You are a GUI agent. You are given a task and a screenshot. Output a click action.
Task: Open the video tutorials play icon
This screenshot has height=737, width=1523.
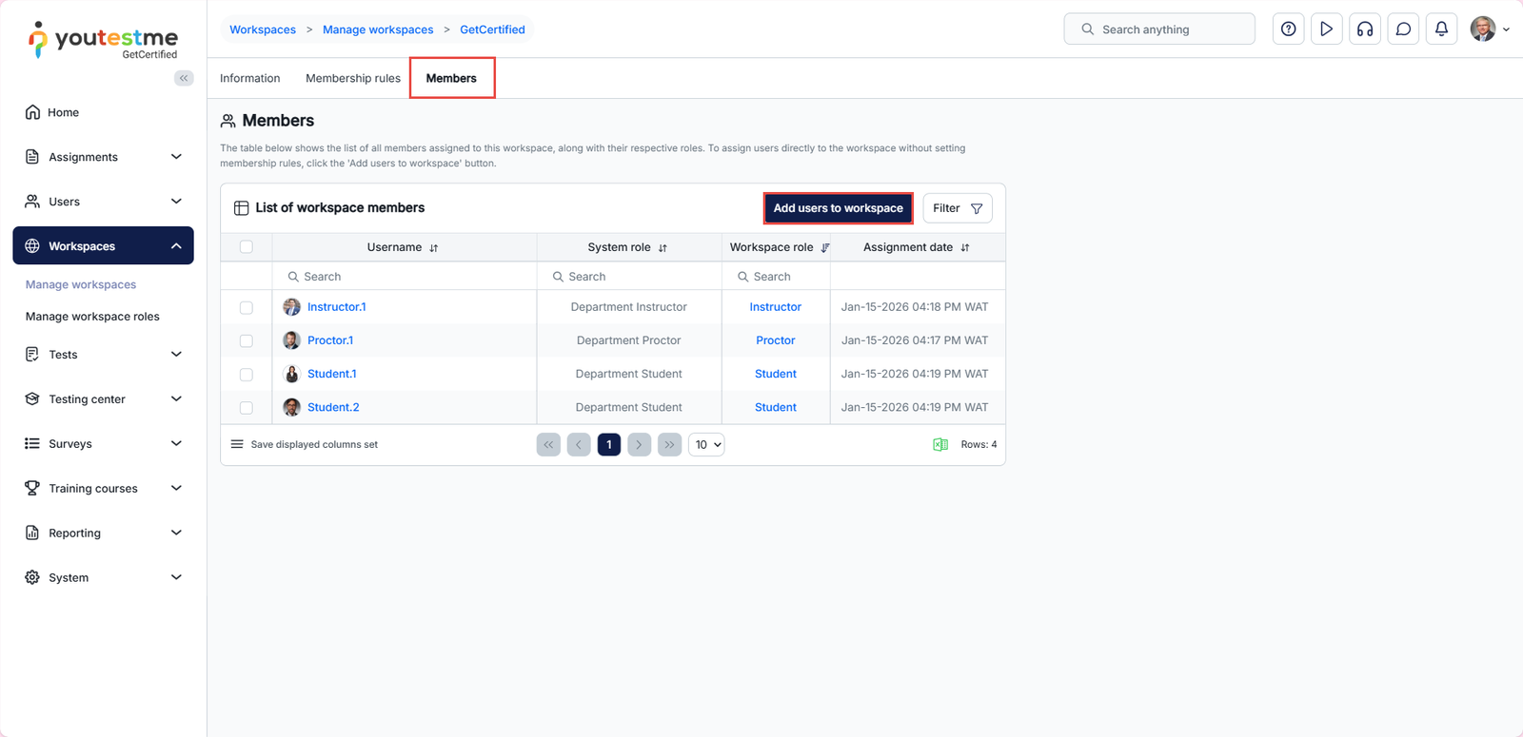(x=1326, y=29)
